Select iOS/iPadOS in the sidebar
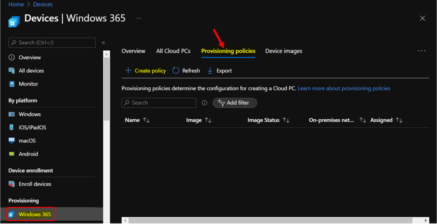This screenshot has width=437, height=224. click(x=32, y=127)
